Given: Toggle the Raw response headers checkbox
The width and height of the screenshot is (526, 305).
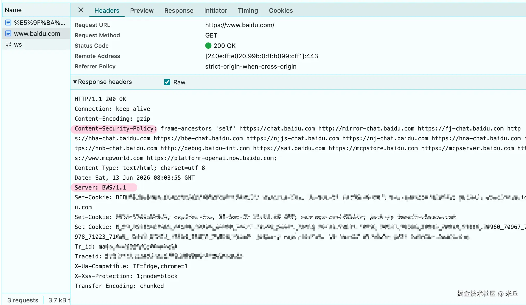Looking at the screenshot, I should [x=167, y=82].
